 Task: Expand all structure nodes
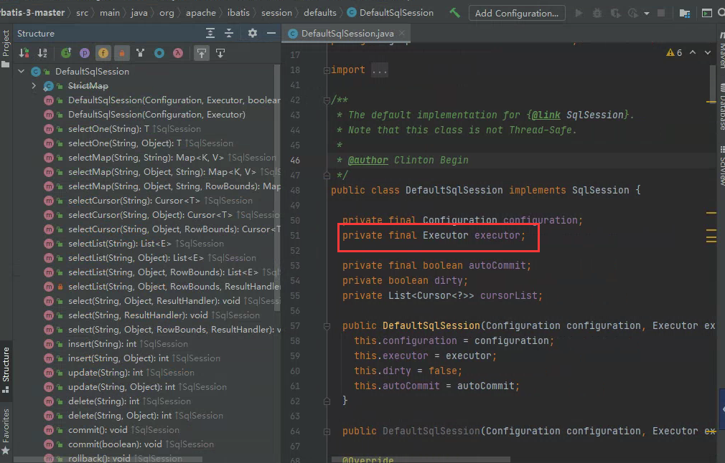click(x=210, y=33)
